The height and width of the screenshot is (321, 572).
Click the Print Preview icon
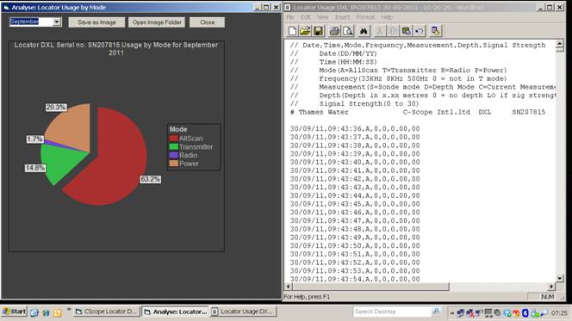click(x=348, y=31)
